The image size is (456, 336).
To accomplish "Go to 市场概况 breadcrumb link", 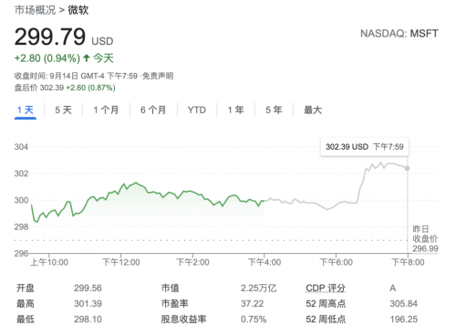I will tap(36, 10).
